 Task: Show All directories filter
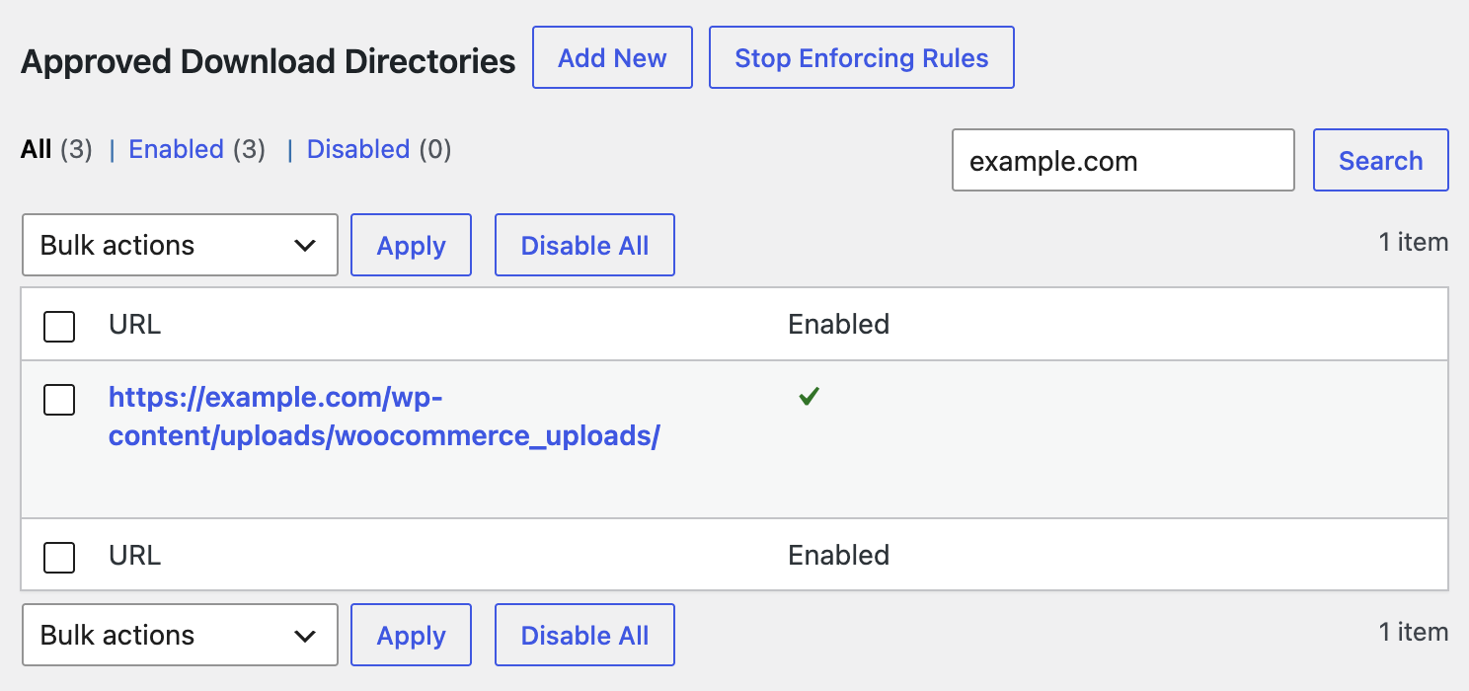(x=37, y=149)
